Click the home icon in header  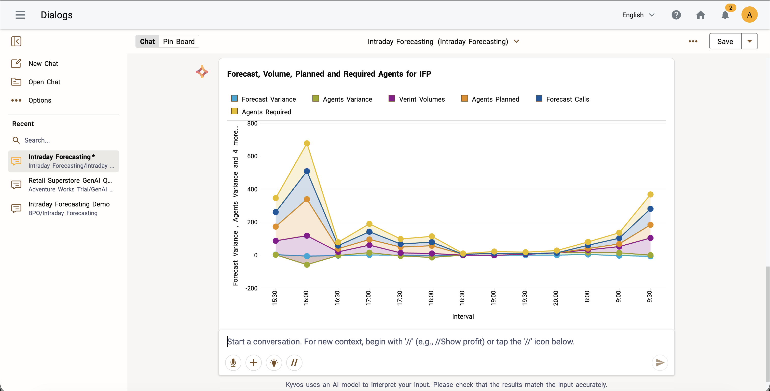(x=700, y=15)
